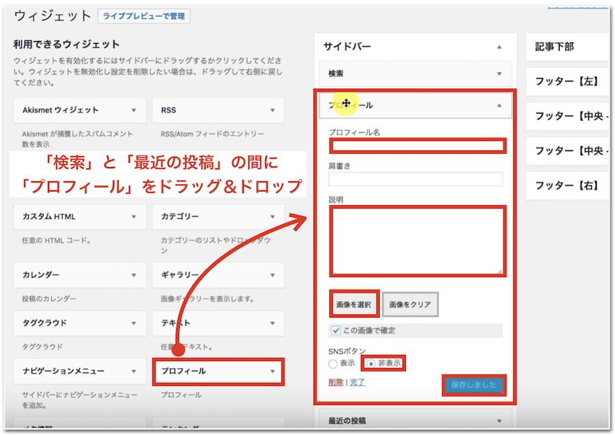Click the ライブプレビューで管理 button
Image resolution: width=615 pixels, height=435 pixels.
[144, 16]
